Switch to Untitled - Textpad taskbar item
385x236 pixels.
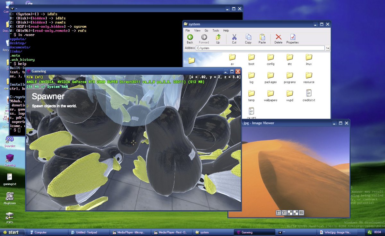tap(89, 232)
